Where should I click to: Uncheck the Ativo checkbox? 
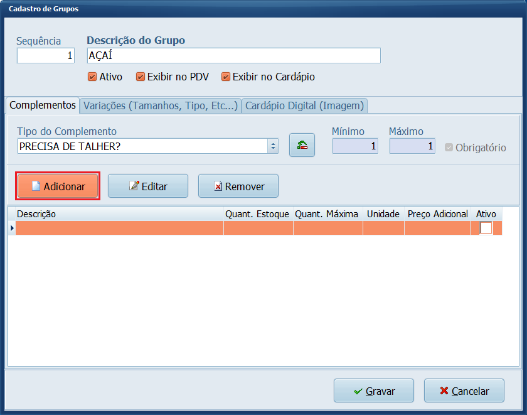click(93, 77)
